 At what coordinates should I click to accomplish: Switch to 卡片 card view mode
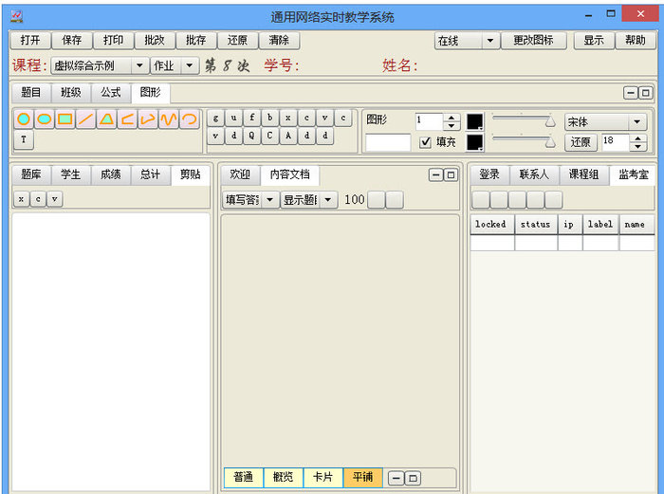(x=323, y=478)
